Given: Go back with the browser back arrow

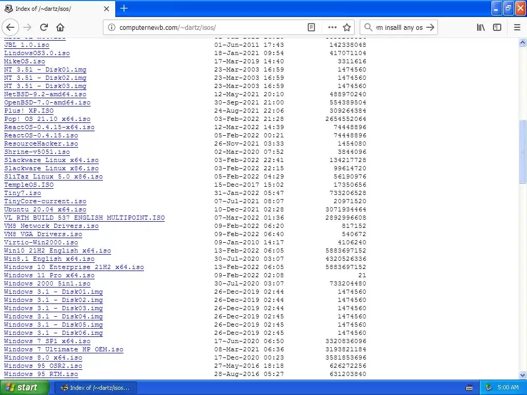Looking at the screenshot, I should click(10, 27).
